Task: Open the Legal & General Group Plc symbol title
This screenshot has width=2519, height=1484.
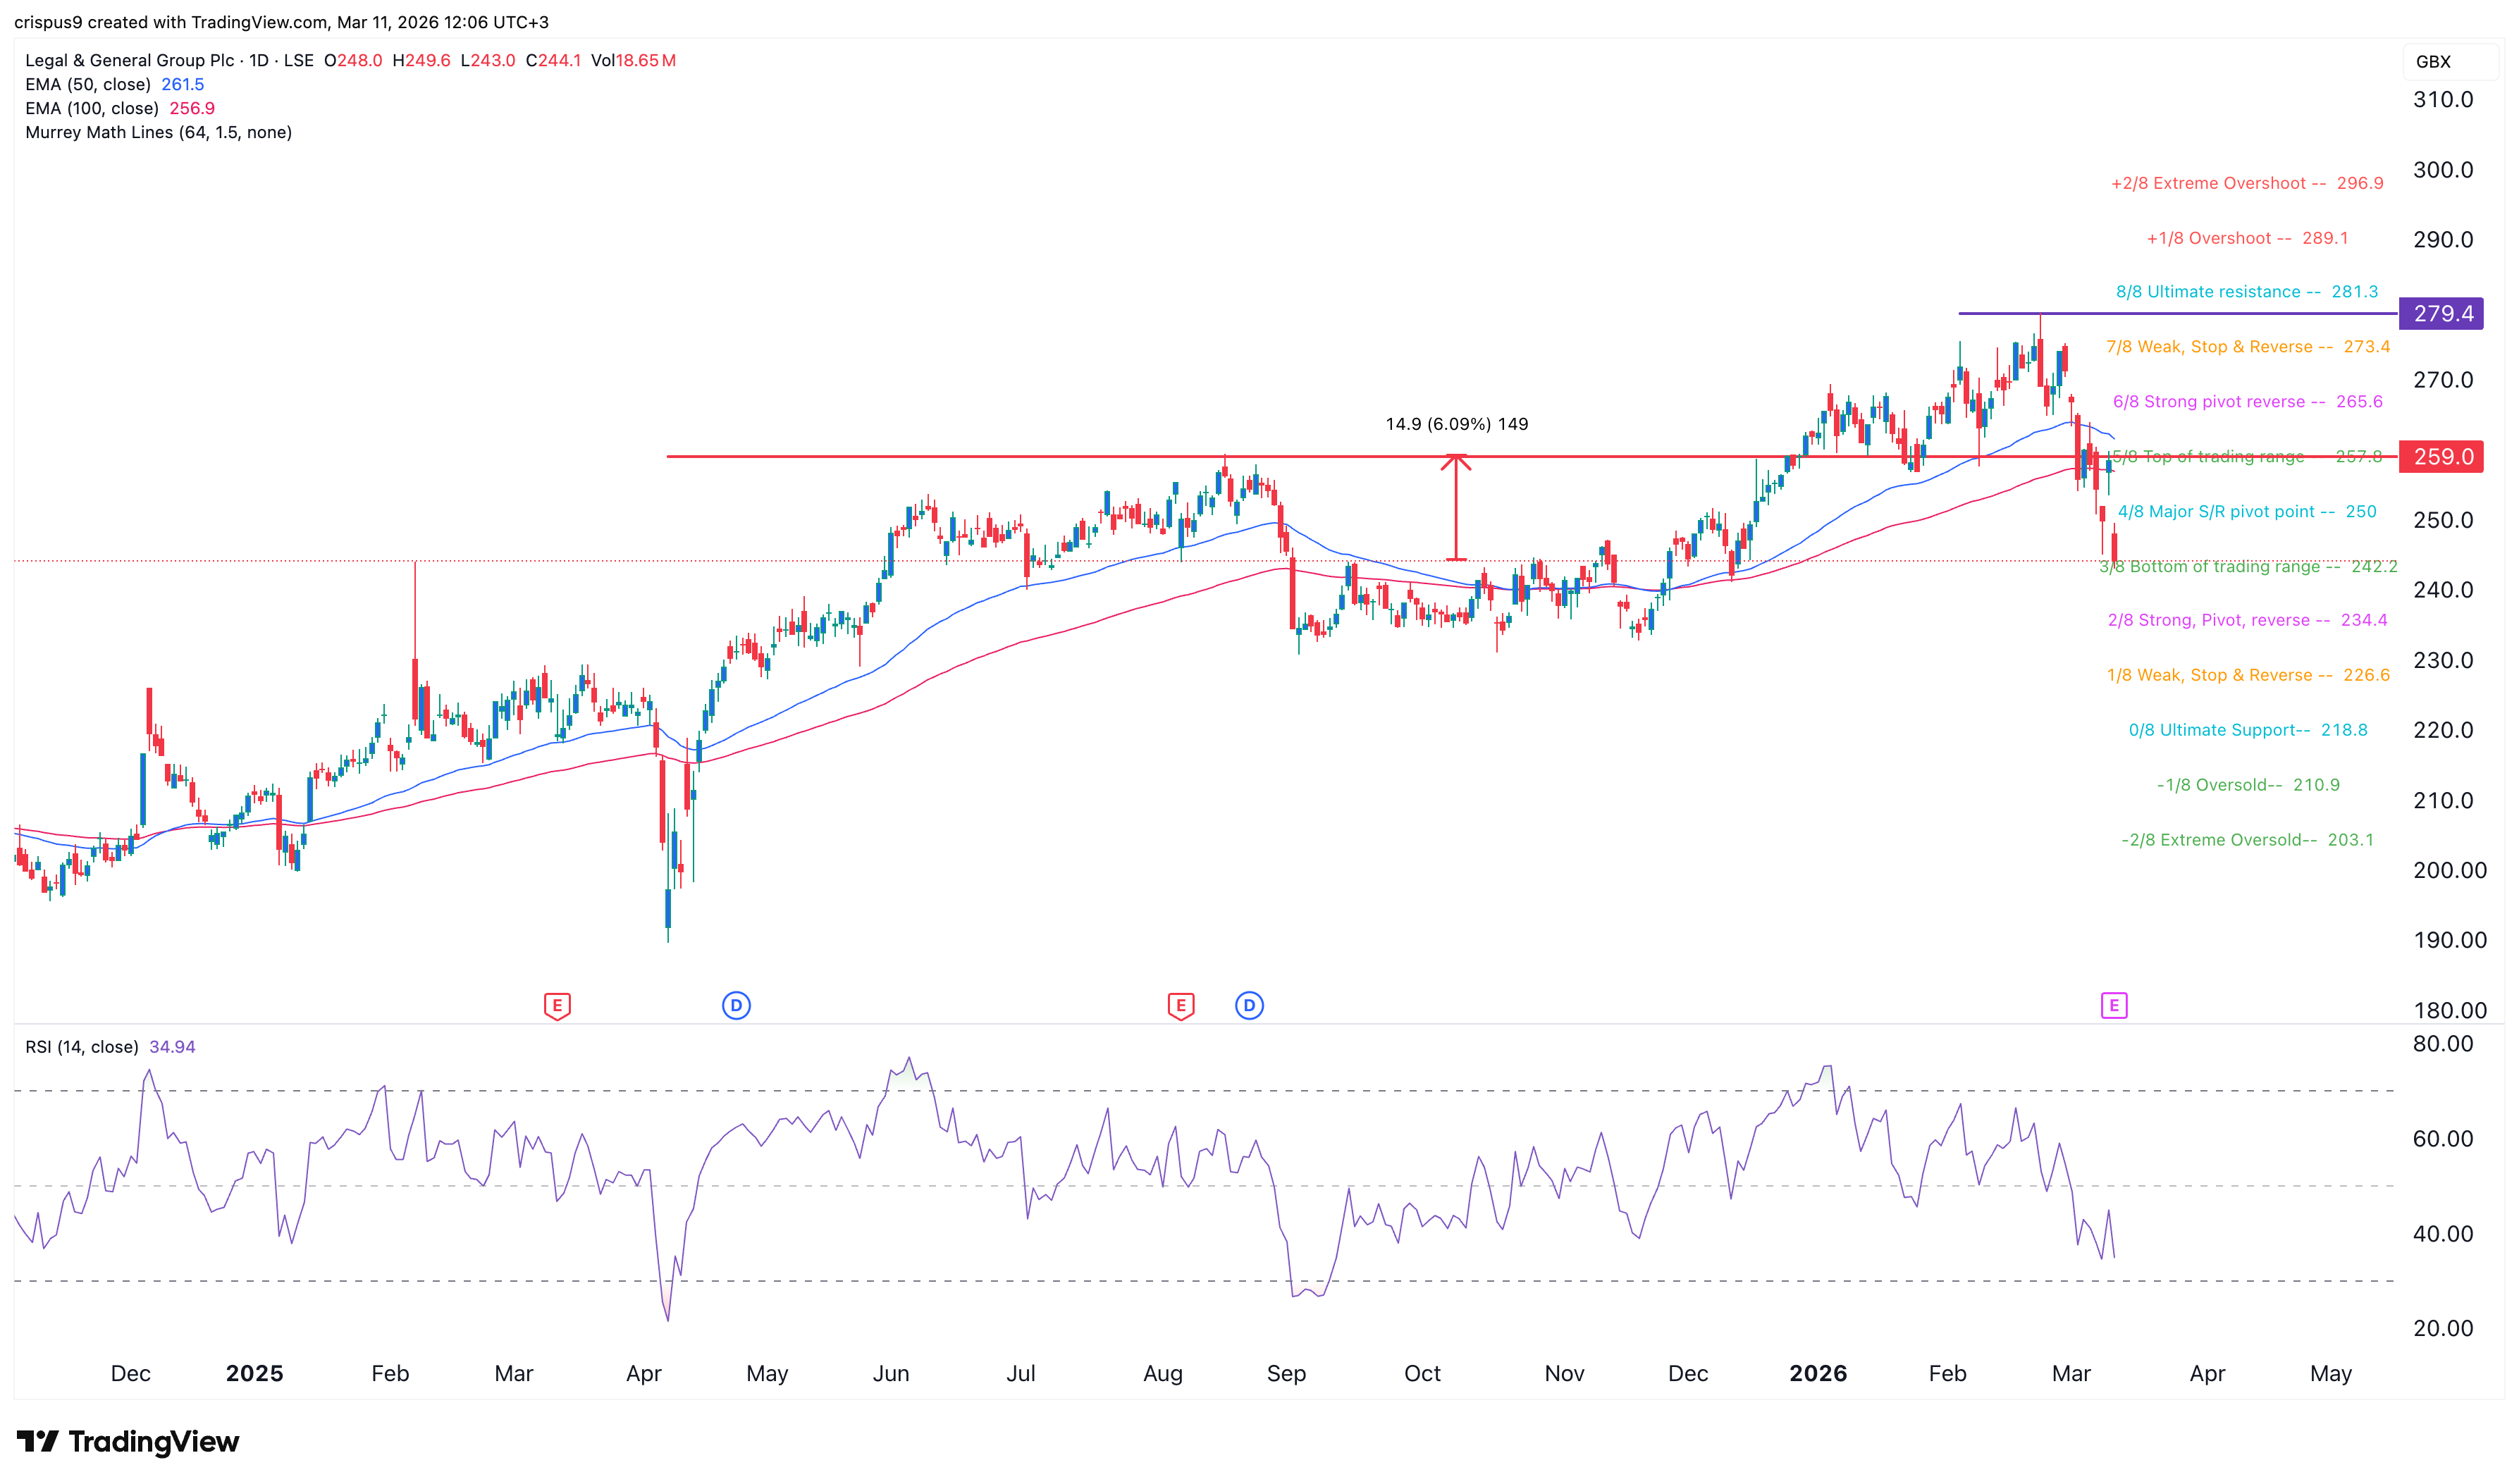Action: (130, 61)
